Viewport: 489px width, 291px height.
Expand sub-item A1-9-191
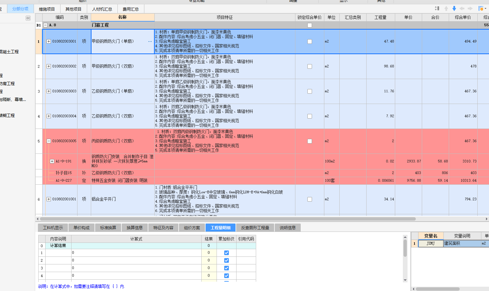52,161
